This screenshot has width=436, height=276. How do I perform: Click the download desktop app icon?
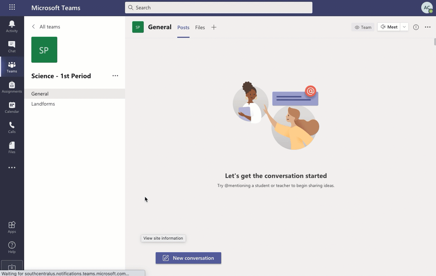tap(12, 267)
